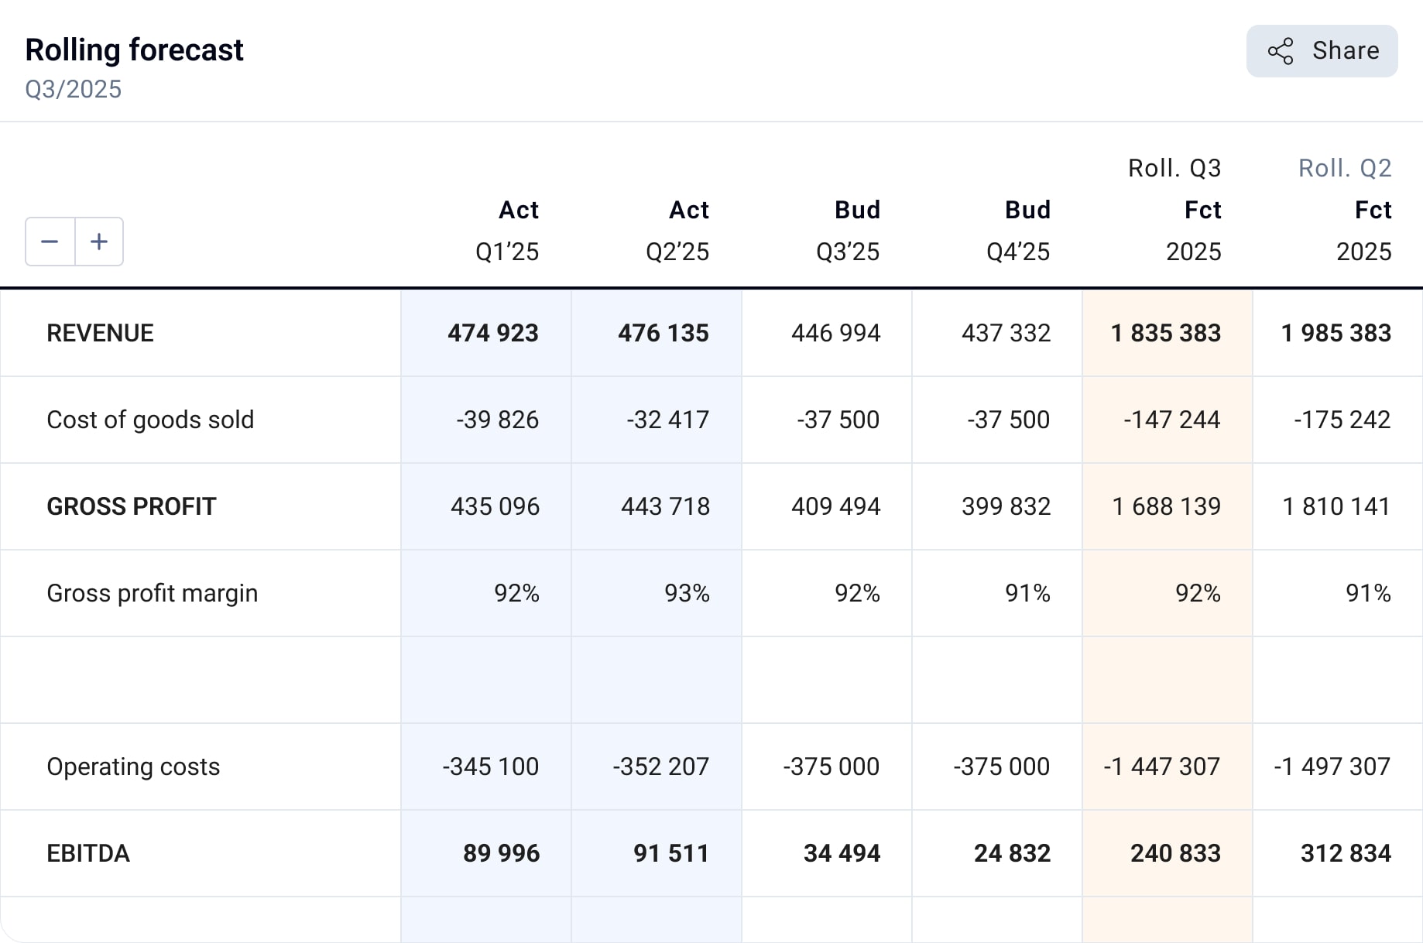Viewport: 1423px width, 943px height.
Task: Select Q1'25 revenue cell 474 923
Action: tap(492, 333)
